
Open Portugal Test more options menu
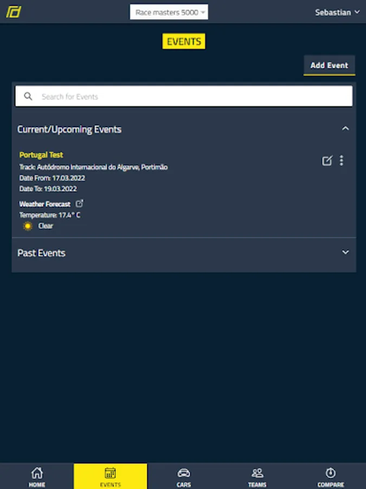click(x=342, y=161)
